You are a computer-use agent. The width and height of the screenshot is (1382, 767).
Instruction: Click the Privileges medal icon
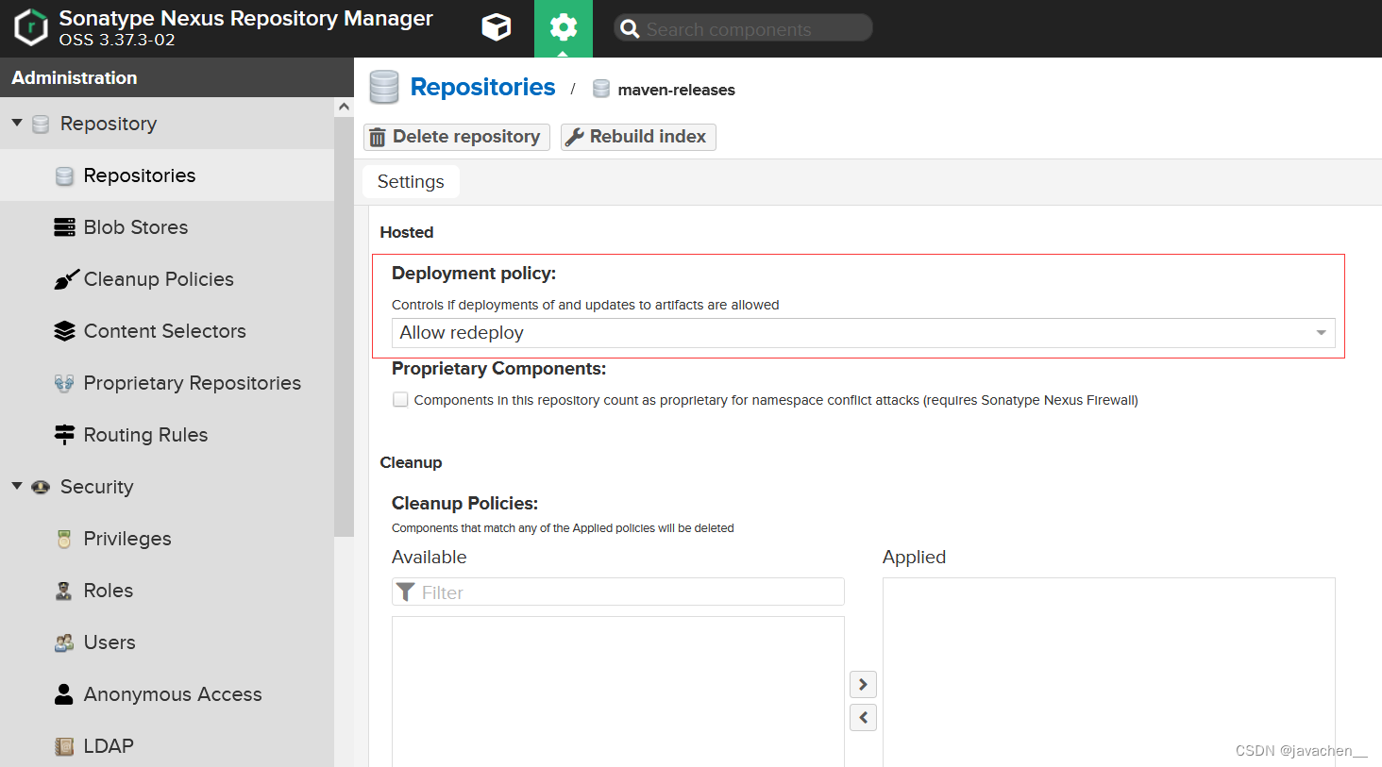coord(64,539)
